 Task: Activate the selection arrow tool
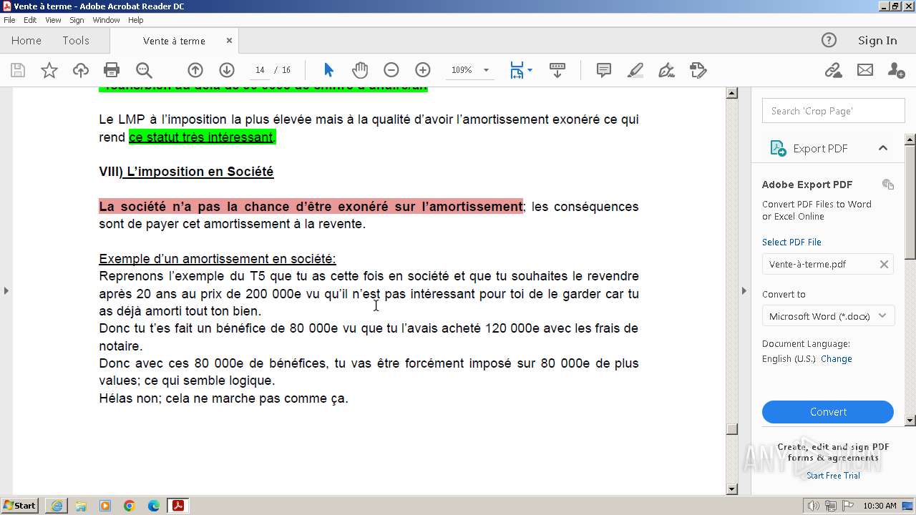pos(328,70)
